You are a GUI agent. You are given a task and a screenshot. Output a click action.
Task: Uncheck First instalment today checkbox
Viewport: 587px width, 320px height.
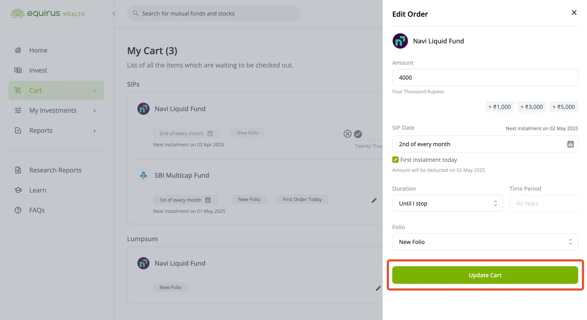(x=396, y=160)
